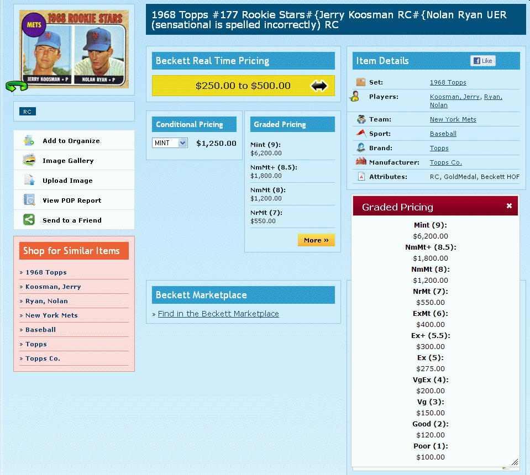The height and width of the screenshot is (475, 530).
Task: Select Upload Image menu item
Action: [74, 181]
